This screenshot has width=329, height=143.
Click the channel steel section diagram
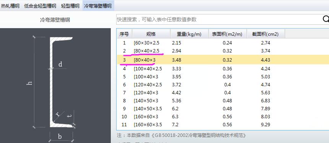pos(55,86)
